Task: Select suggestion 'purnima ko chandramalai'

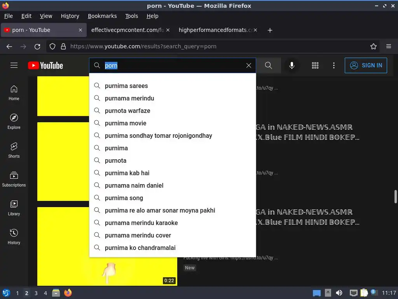Action: click(x=173, y=248)
